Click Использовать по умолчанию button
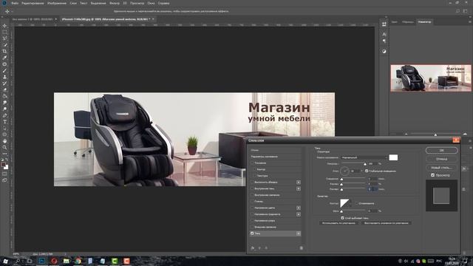Viewport: 473px width, 266px height. pos(338,223)
